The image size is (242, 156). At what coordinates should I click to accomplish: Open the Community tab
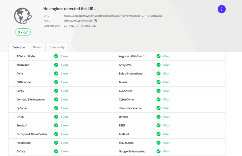tap(57, 47)
